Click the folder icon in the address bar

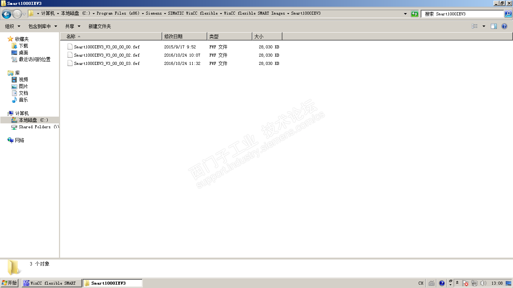[32, 13]
